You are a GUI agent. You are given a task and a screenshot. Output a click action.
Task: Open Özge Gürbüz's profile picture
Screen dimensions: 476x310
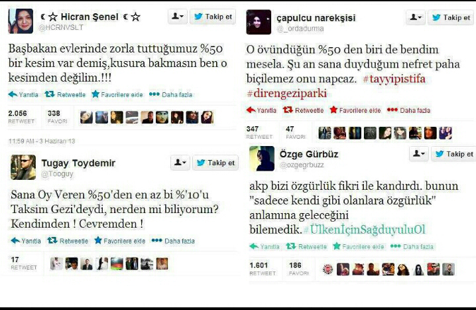(x=262, y=159)
